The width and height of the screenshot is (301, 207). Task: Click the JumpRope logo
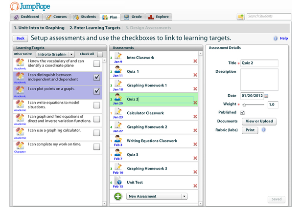[x=30, y=6]
